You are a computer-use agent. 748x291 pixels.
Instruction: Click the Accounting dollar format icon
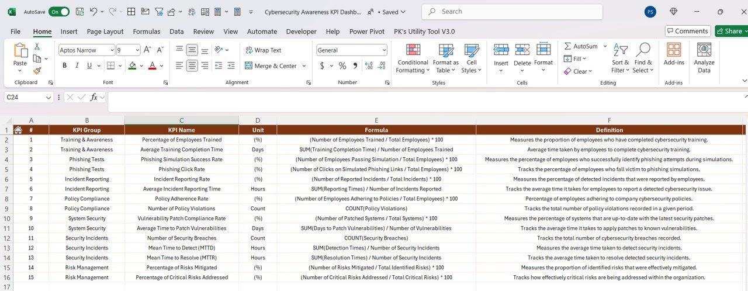(322, 65)
